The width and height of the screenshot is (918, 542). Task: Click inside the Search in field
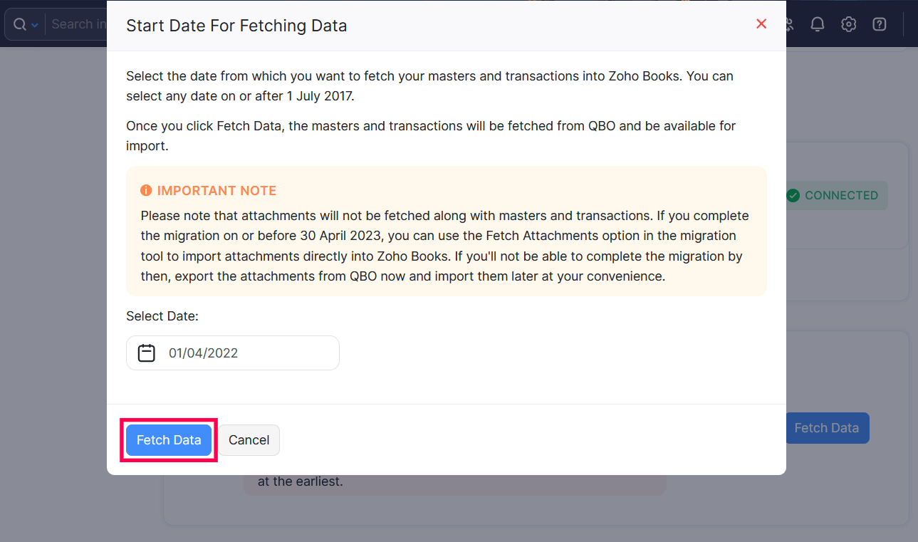78,24
